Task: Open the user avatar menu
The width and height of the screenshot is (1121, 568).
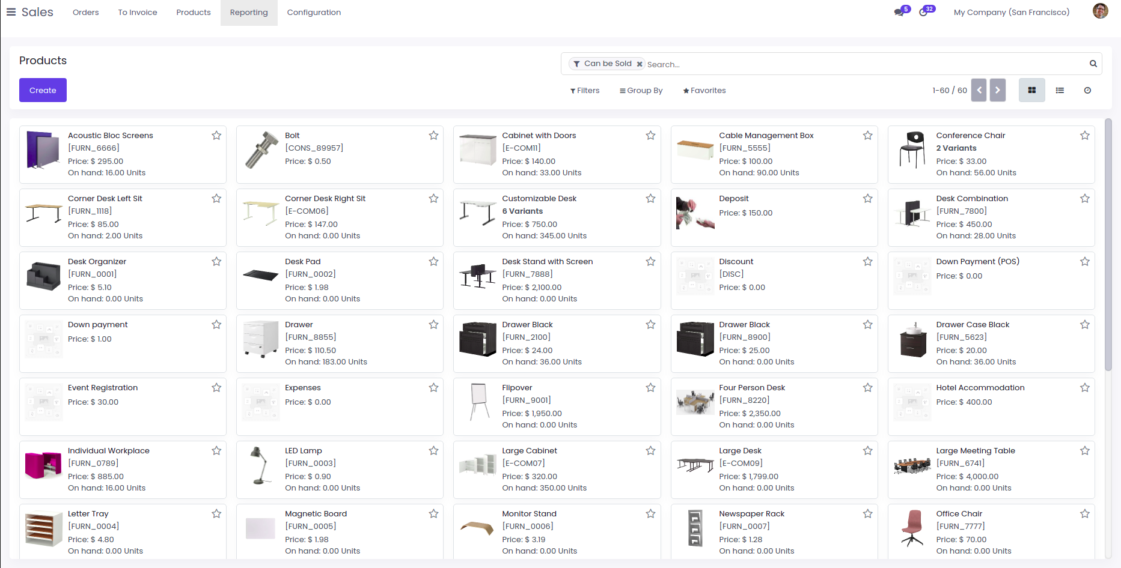Action: coord(1100,11)
